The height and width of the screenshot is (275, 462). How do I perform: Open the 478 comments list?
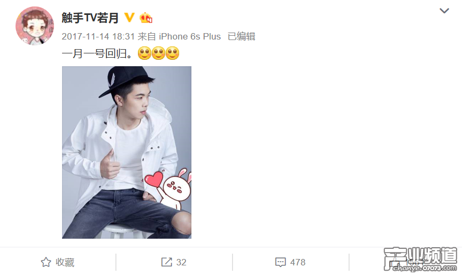pos(290,262)
